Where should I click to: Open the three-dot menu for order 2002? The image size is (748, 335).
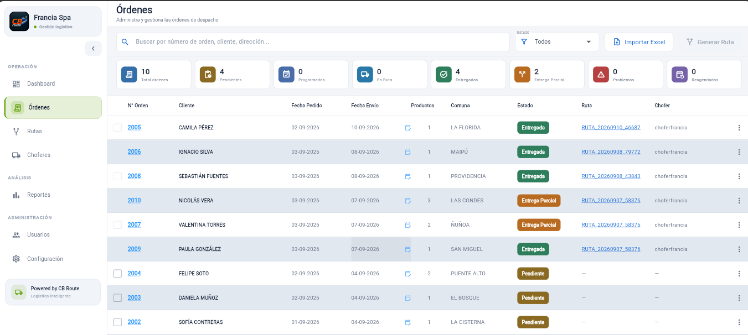[x=739, y=322]
